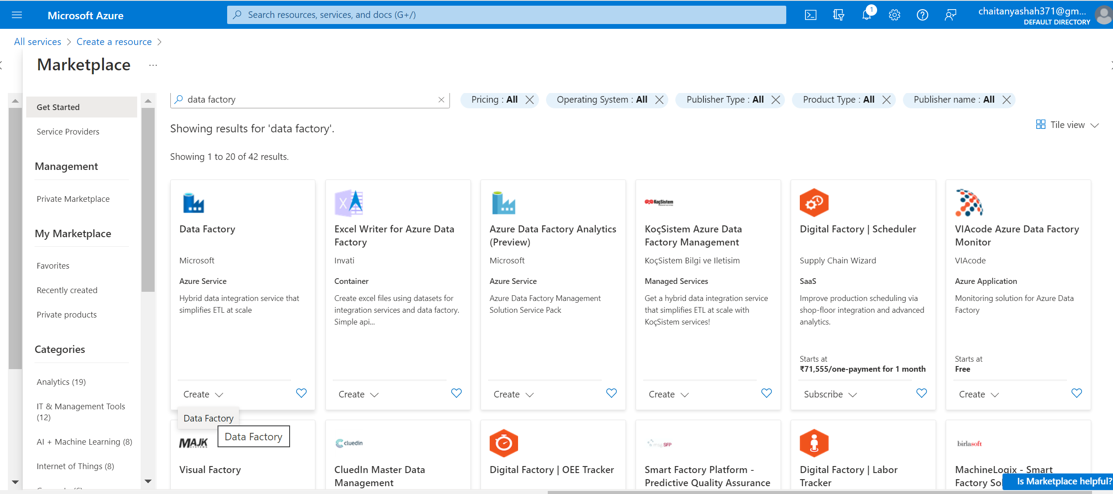This screenshot has width=1113, height=494.
Task: Navigate to Create a resource breadcrumb
Action: tap(114, 41)
